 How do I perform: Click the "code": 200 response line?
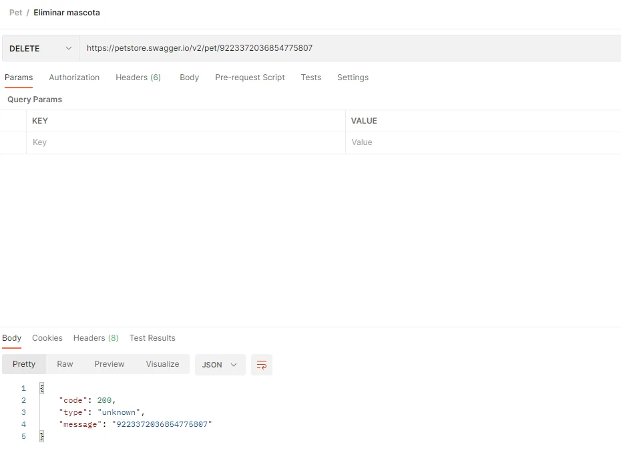pos(87,400)
